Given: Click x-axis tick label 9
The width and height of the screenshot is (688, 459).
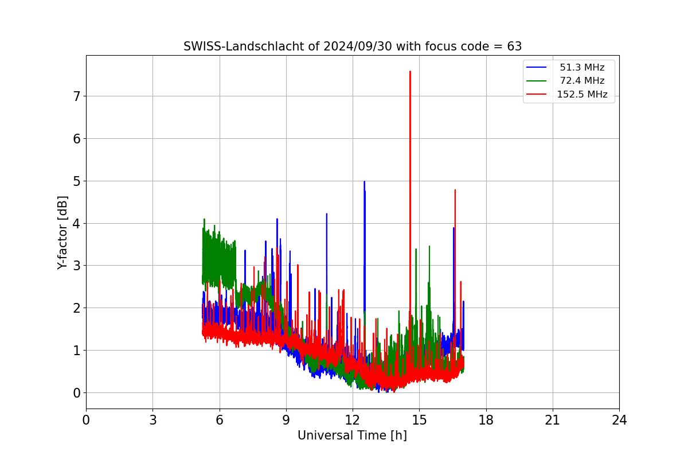Looking at the screenshot, I should pyautogui.click(x=286, y=420).
